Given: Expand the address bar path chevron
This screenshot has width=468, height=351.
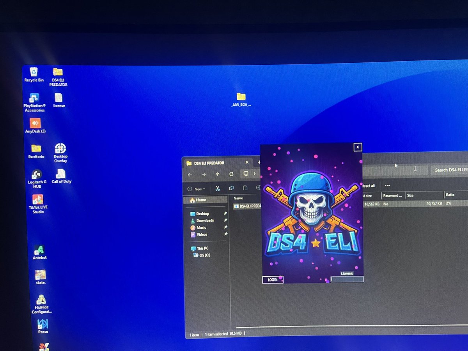Looking at the screenshot, I should coord(255,174).
